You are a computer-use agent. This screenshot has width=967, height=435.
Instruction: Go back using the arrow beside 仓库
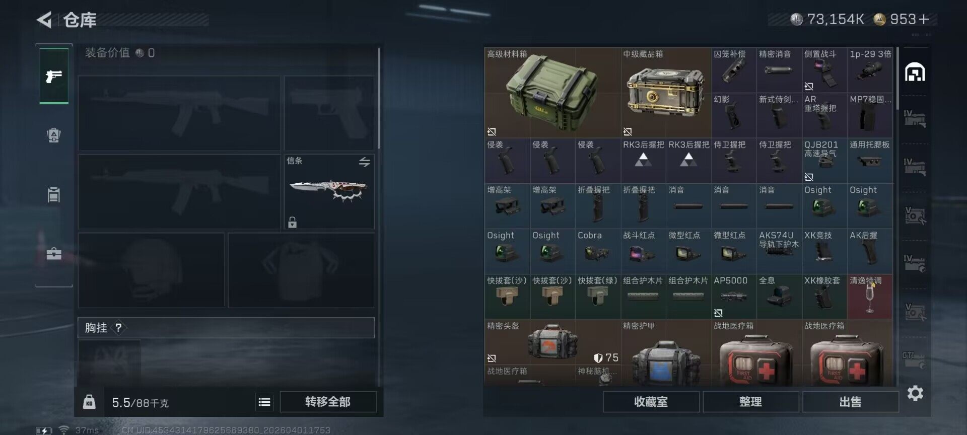44,20
